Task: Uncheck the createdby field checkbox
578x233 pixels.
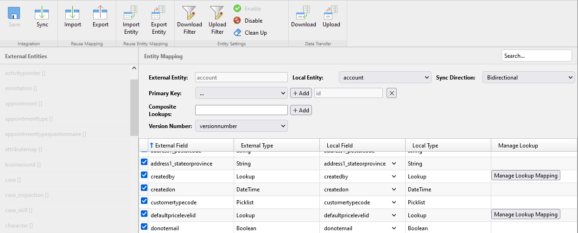Action: tap(144, 176)
